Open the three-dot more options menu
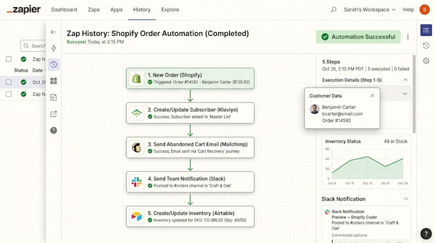Screen dimensions: 435x243 click(408, 37)
